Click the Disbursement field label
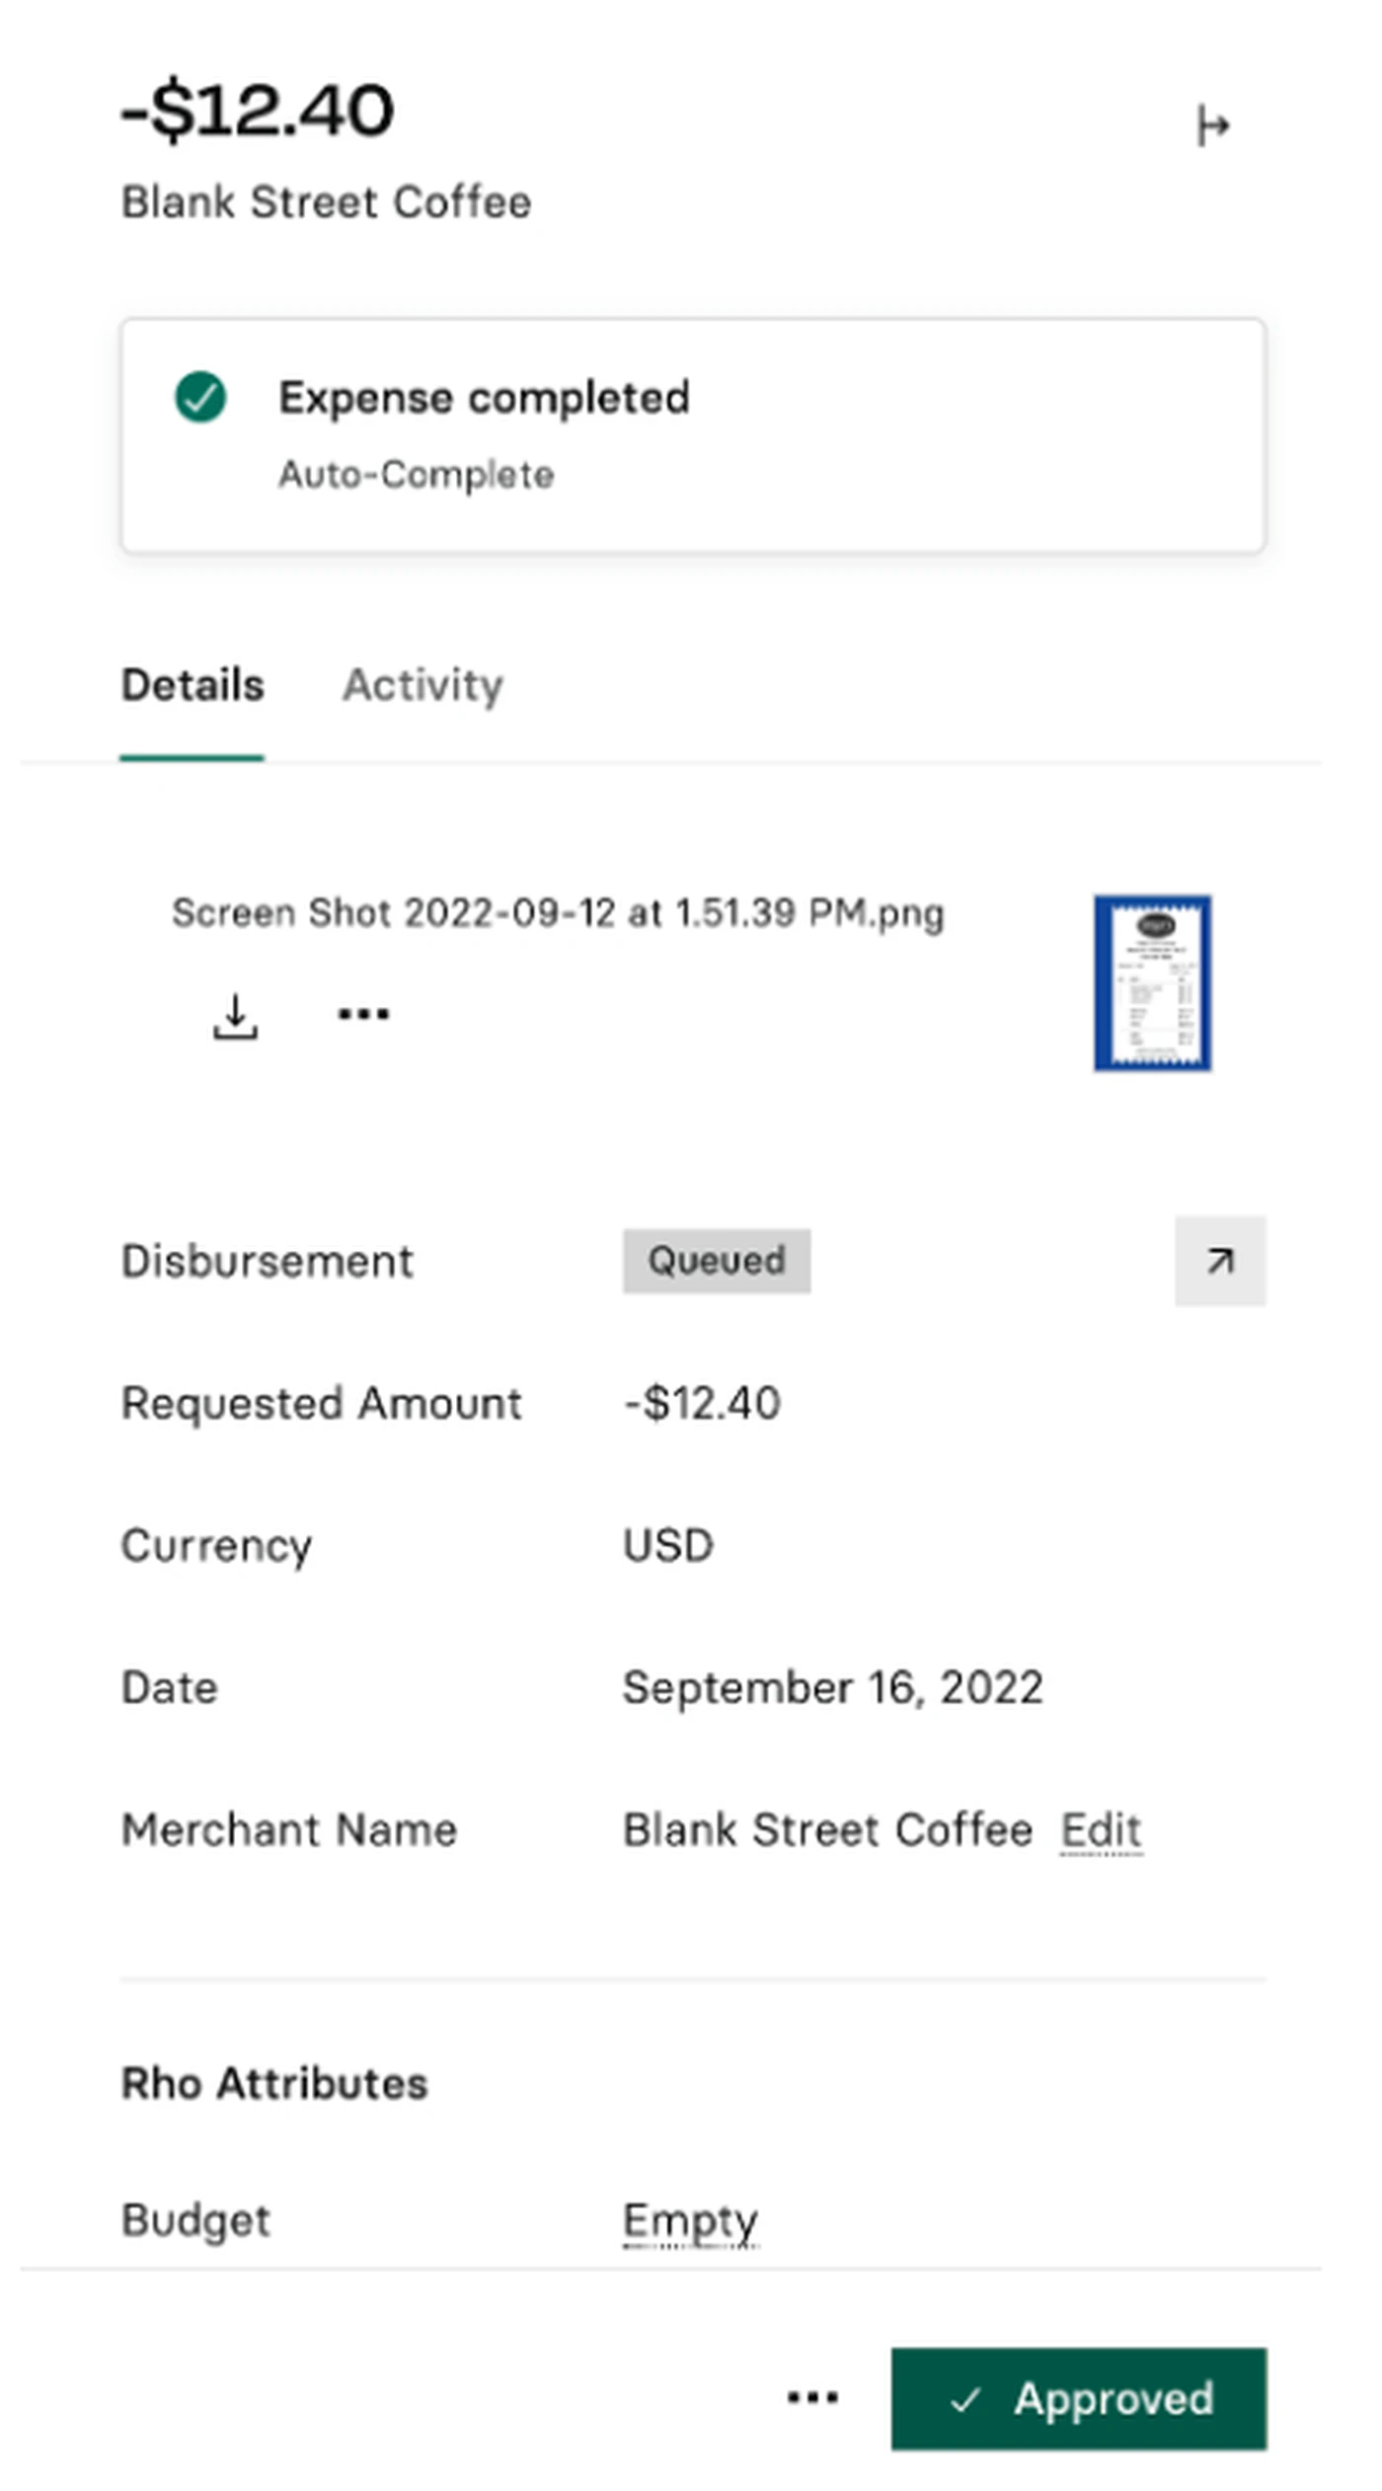1382x2491 pixels. [267, 1261]
